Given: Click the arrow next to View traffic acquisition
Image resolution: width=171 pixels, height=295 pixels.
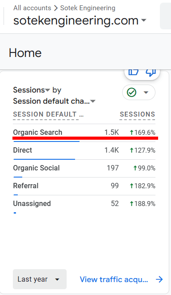Looking at the screenshot, I should [x=159, y=279].
